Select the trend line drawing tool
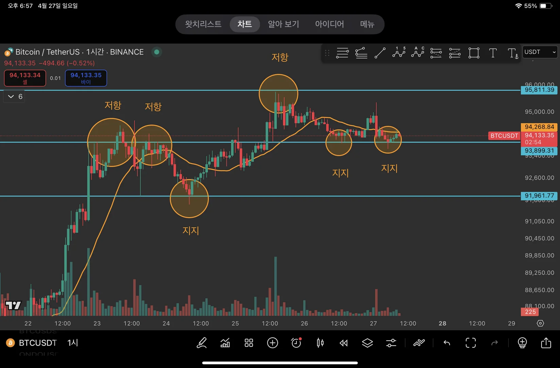The image size is (560, 368). pos(380,53)
